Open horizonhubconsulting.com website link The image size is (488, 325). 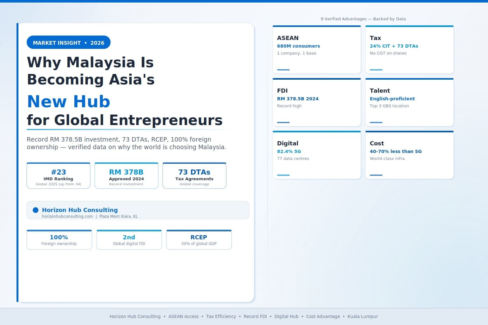(66, 216)
